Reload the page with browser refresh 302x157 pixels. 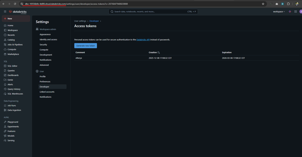pos(15,4)
